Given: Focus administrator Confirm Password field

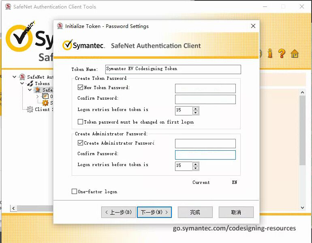Looking at the screenshot, I should click(x=205, y=155).
